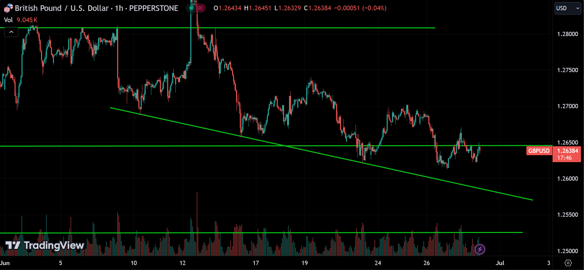
Task: Select the descending green trendline
Action: click(321, 154)
